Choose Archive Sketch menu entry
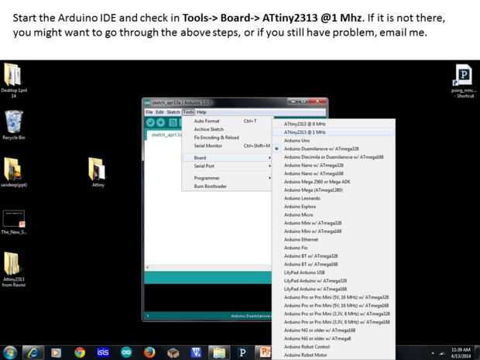Viewport: 480px width, 360px height. point(227,129)
